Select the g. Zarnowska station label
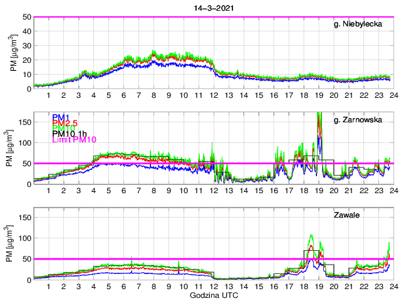The height and width of the screenshot is (301, 401). pos(363,120)
